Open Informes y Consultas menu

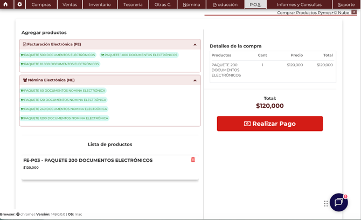click(x=299, y=4)
